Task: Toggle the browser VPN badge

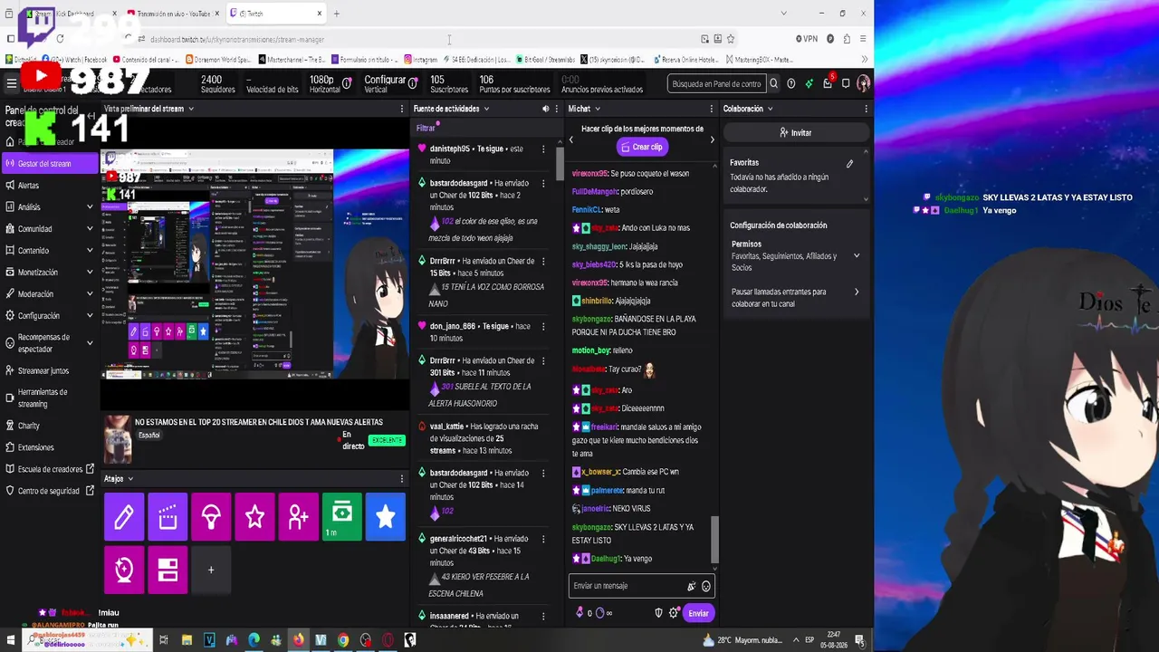Action: click(x=807, y=39)
